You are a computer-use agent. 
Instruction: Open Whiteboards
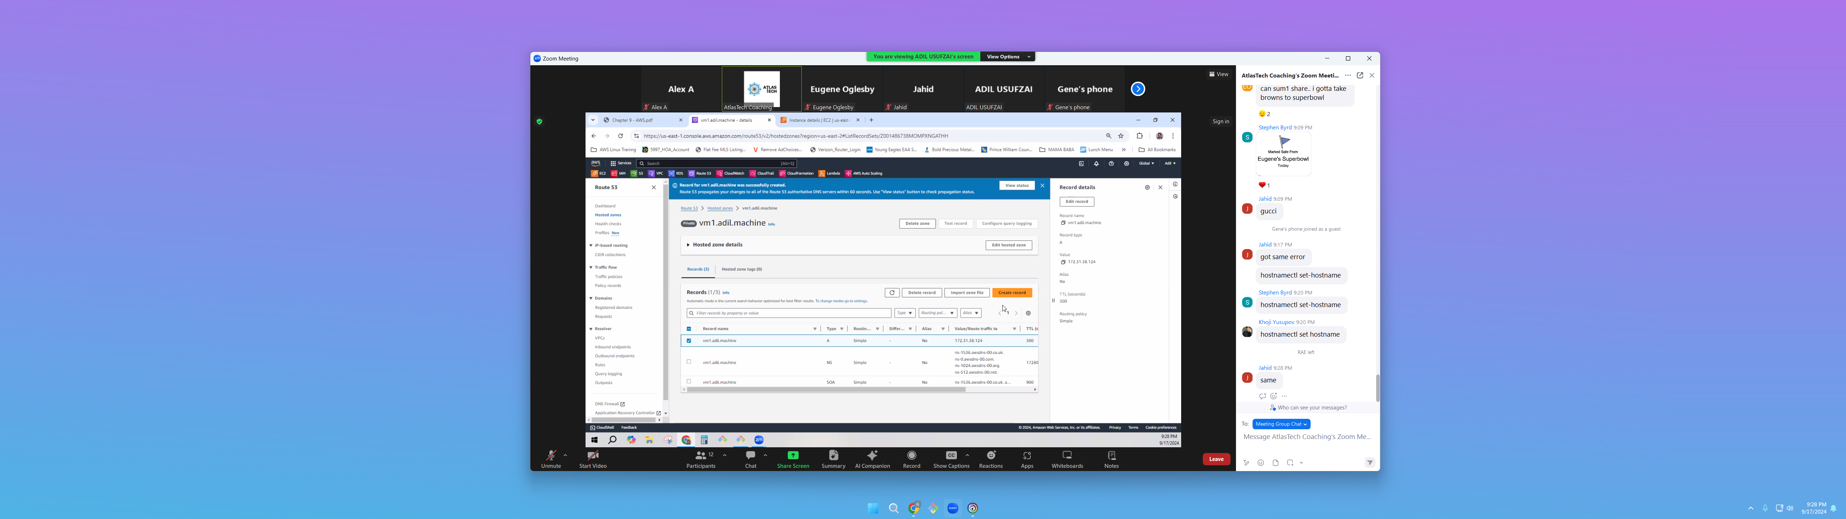click(x=1067, y=455)
